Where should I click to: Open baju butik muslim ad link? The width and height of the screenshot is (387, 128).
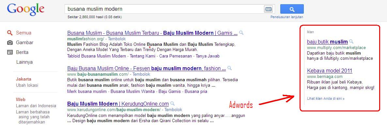[x=327, y=42]
